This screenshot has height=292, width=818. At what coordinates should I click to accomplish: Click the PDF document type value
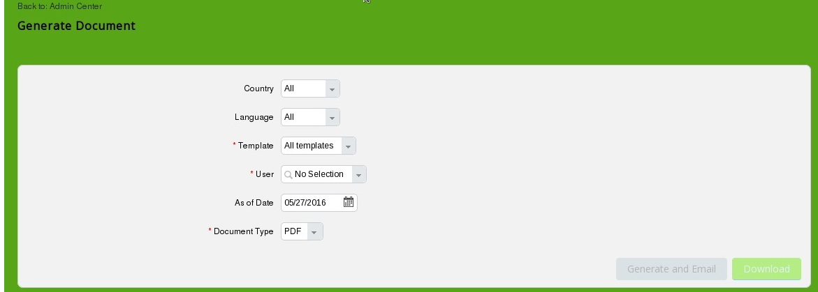[293, 231]
